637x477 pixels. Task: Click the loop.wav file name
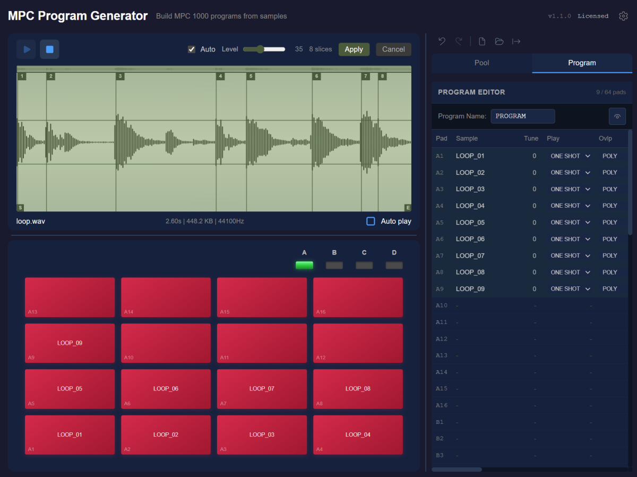31,221
